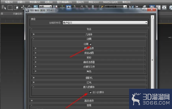The image size is (172, 109).
Task: Open the 动画(A) menu
Action: (x=49, y=2)
